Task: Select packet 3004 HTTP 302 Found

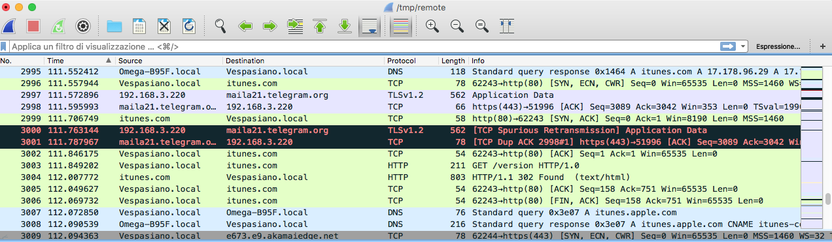Action: pos(400,177)
